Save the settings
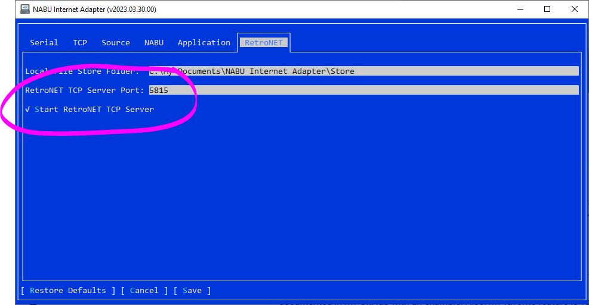589x305 pixels. click(x=192, y=291)
